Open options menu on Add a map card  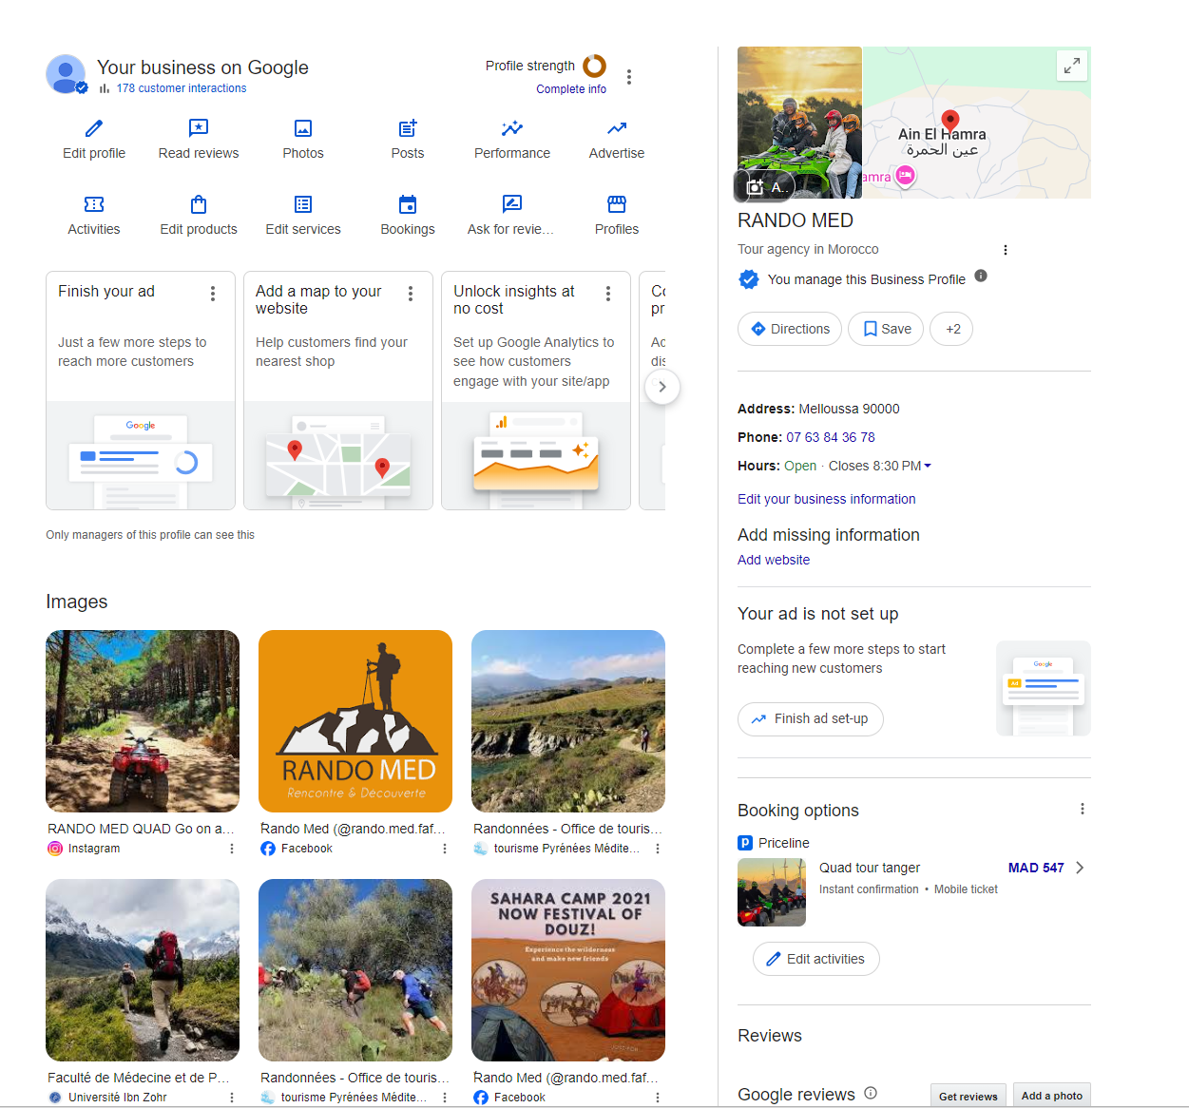411,294
